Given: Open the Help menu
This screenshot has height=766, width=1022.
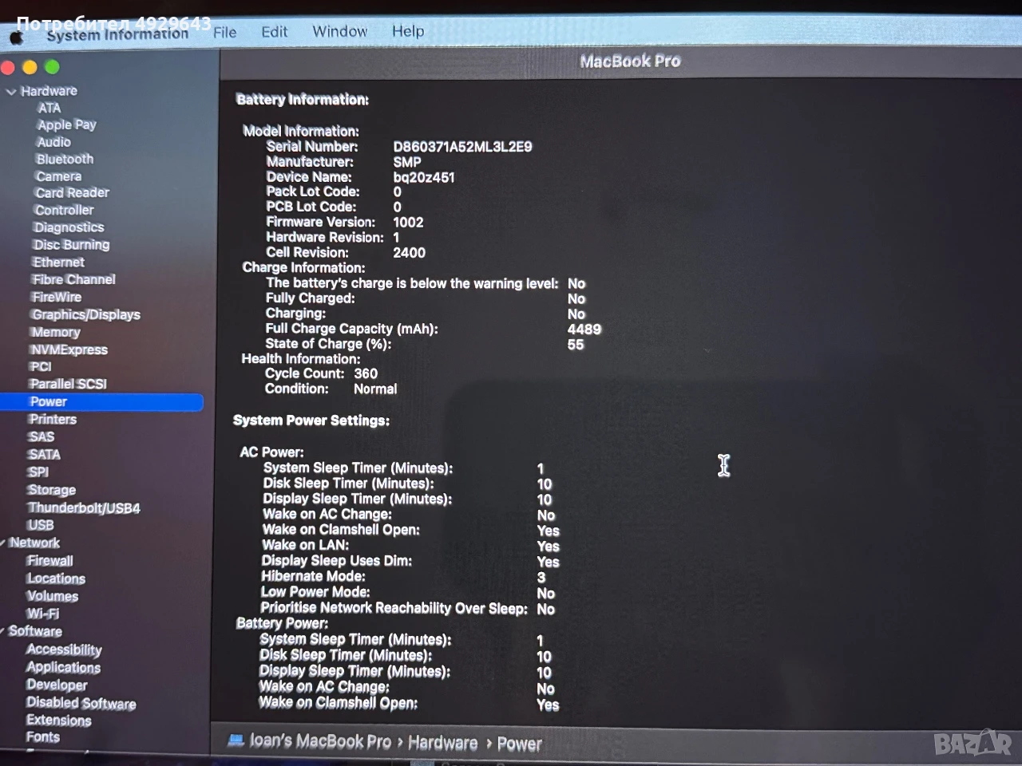Looking at the screenshot, I should pos(408,31).
